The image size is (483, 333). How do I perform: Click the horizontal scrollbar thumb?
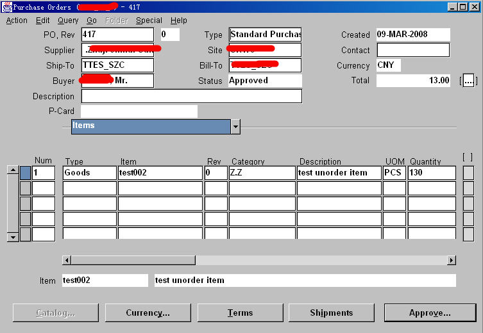pos(133,261)
